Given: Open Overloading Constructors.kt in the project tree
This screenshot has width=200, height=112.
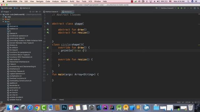Looking at the screenshot, I should pyautogui.click(x=20, y=81).
